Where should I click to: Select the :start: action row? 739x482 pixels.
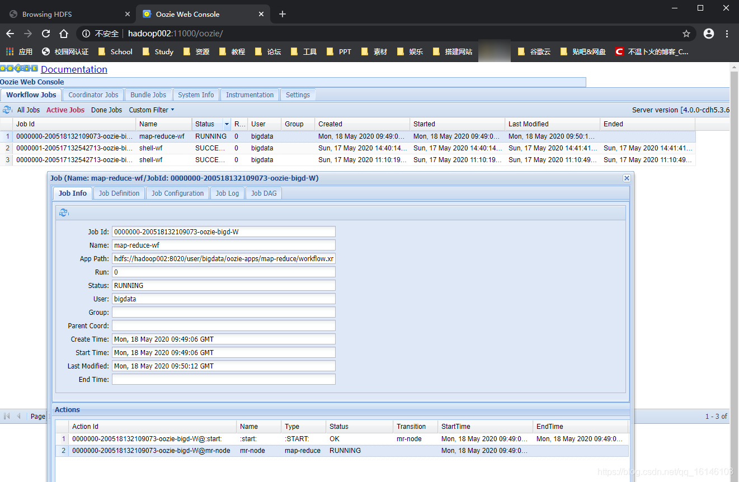(x=342, y=439)
